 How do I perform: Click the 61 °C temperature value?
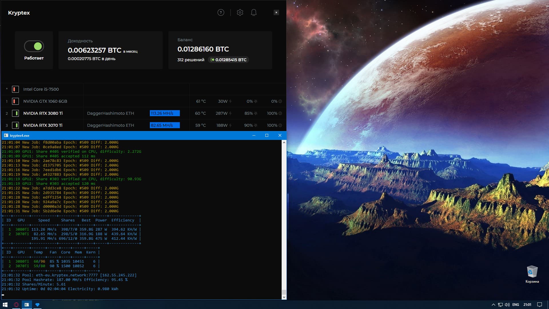201,101
